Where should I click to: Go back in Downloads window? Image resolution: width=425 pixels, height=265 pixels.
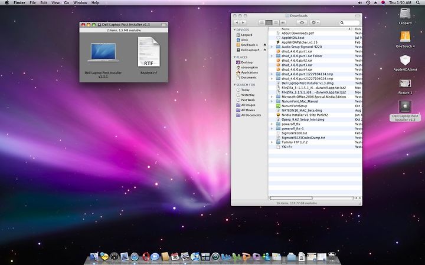(x=237, y=23)
